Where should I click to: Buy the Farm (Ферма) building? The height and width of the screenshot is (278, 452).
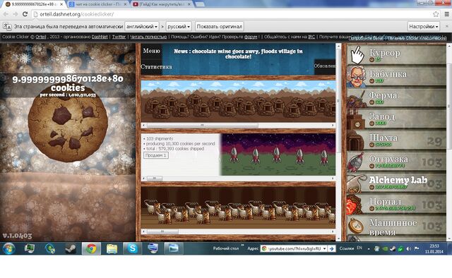coord(396,97)
